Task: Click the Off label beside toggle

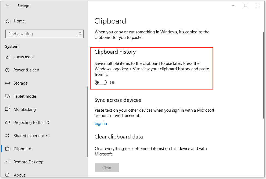Action: 113,83
